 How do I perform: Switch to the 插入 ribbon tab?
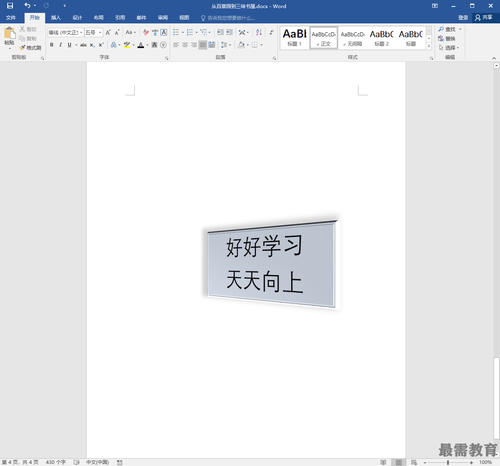tap(56, 18)
